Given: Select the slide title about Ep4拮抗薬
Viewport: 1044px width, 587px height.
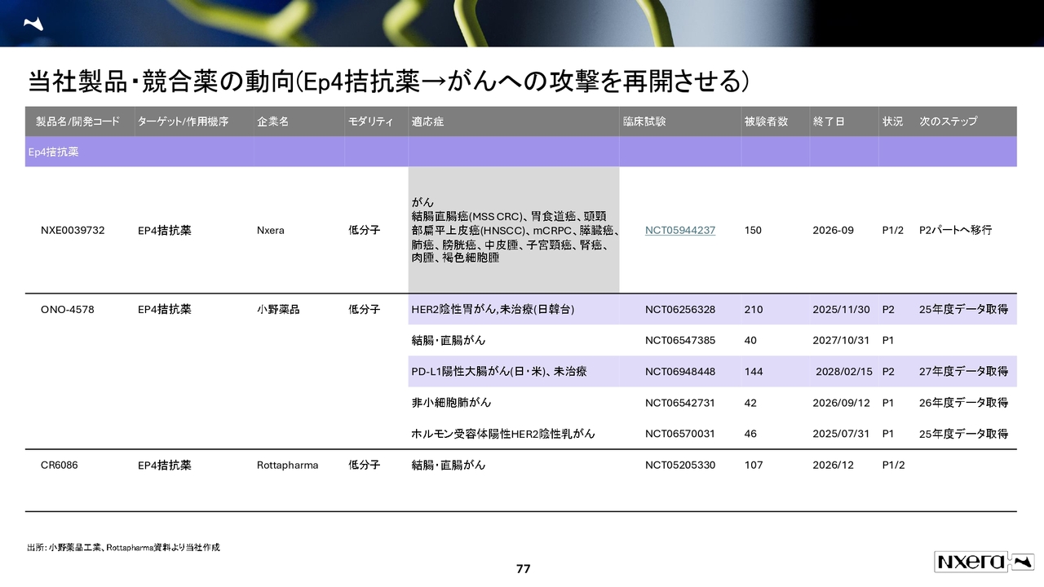Looking at the screenshot, I should pos(387,81).
